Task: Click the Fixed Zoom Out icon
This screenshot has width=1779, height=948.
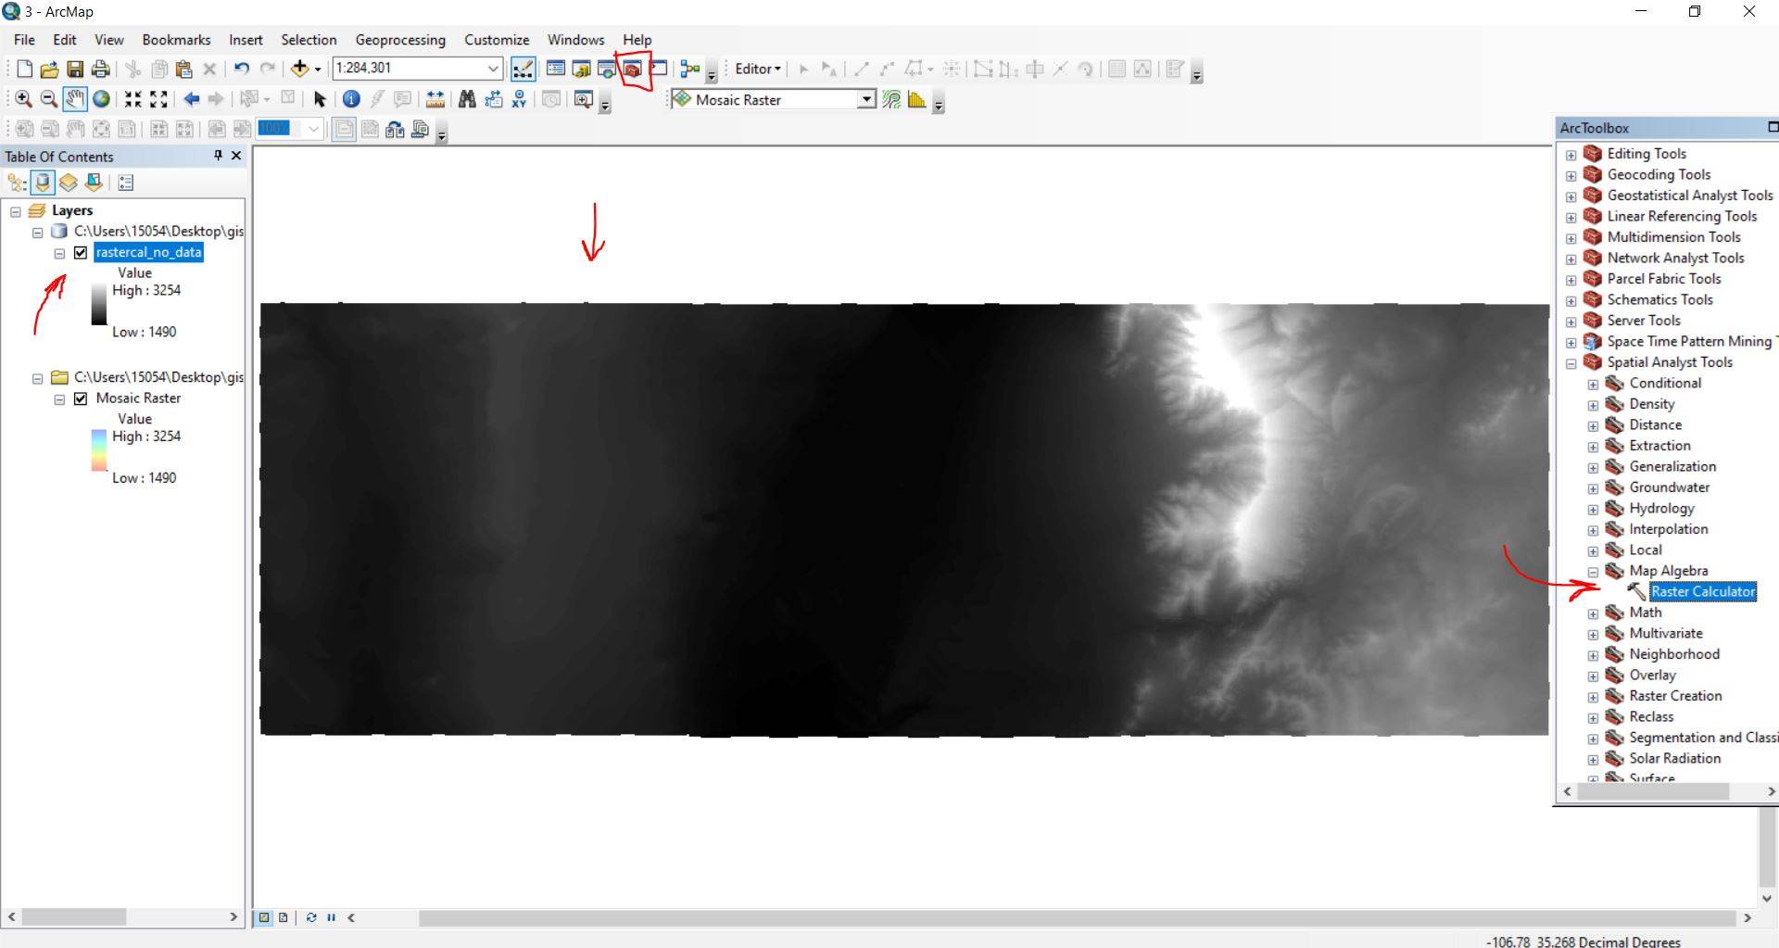Action: coord(158,99)
